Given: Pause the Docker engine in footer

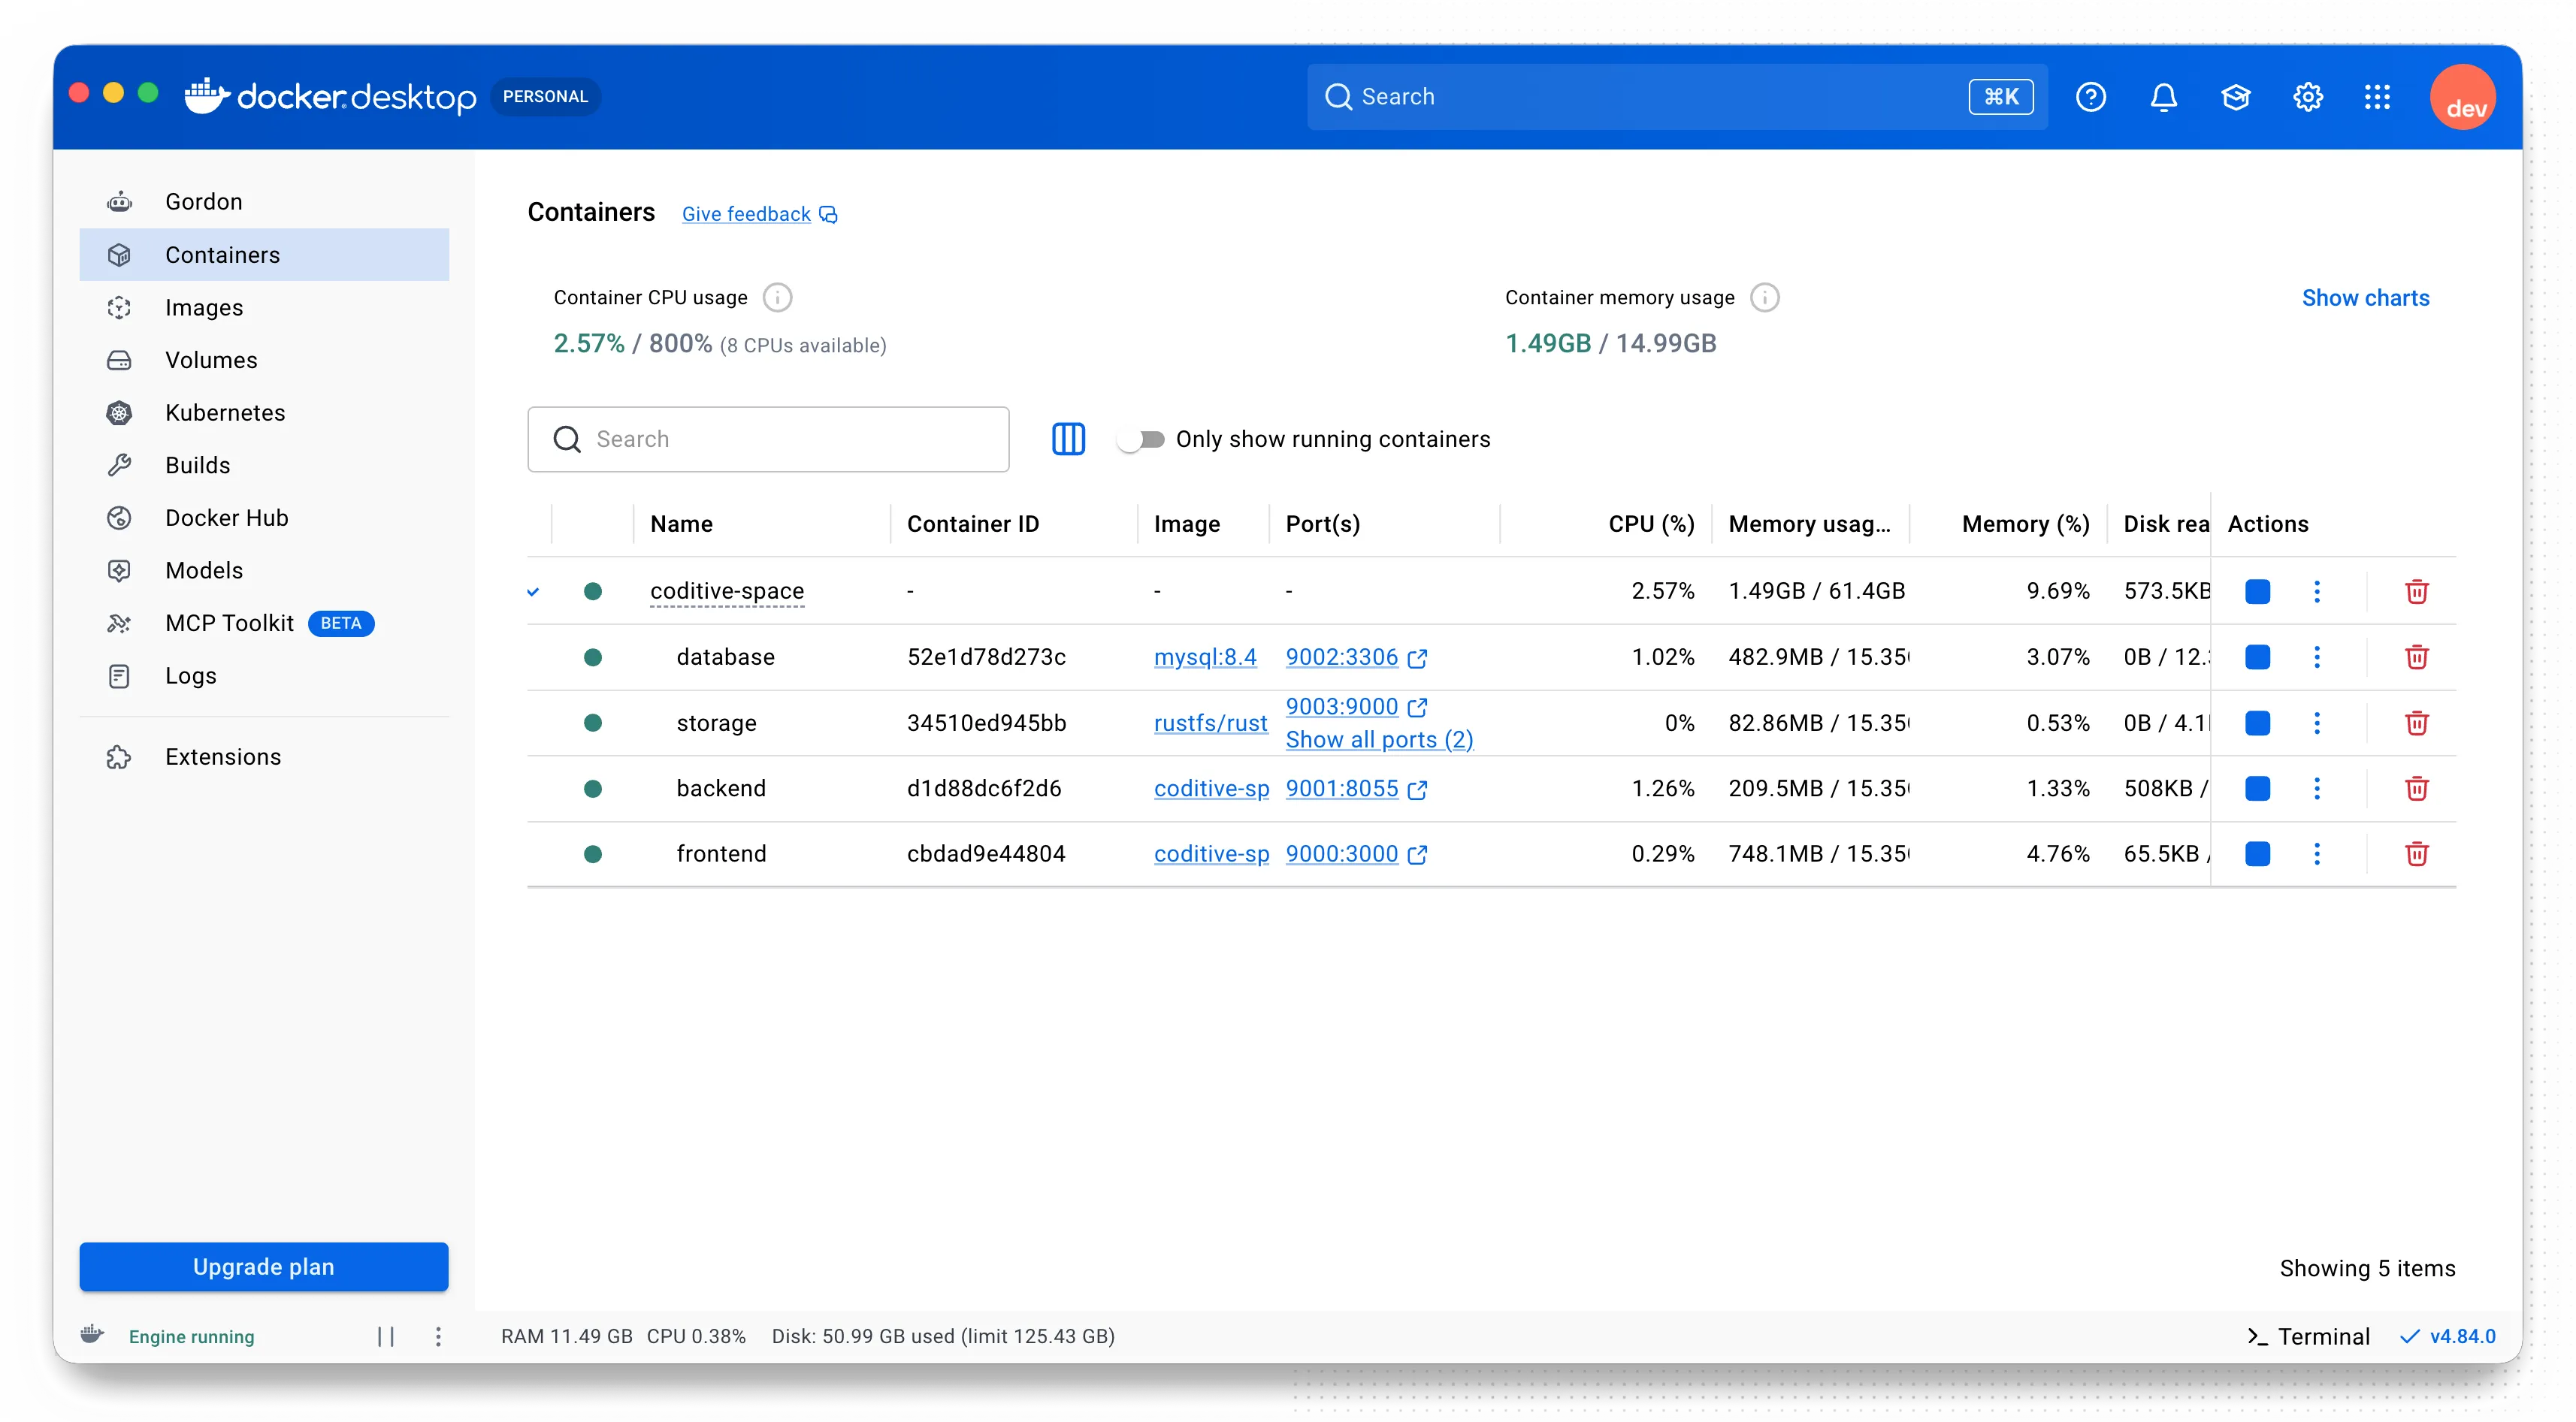Looking at the screenshot, I should click(x=386, y=1336).
